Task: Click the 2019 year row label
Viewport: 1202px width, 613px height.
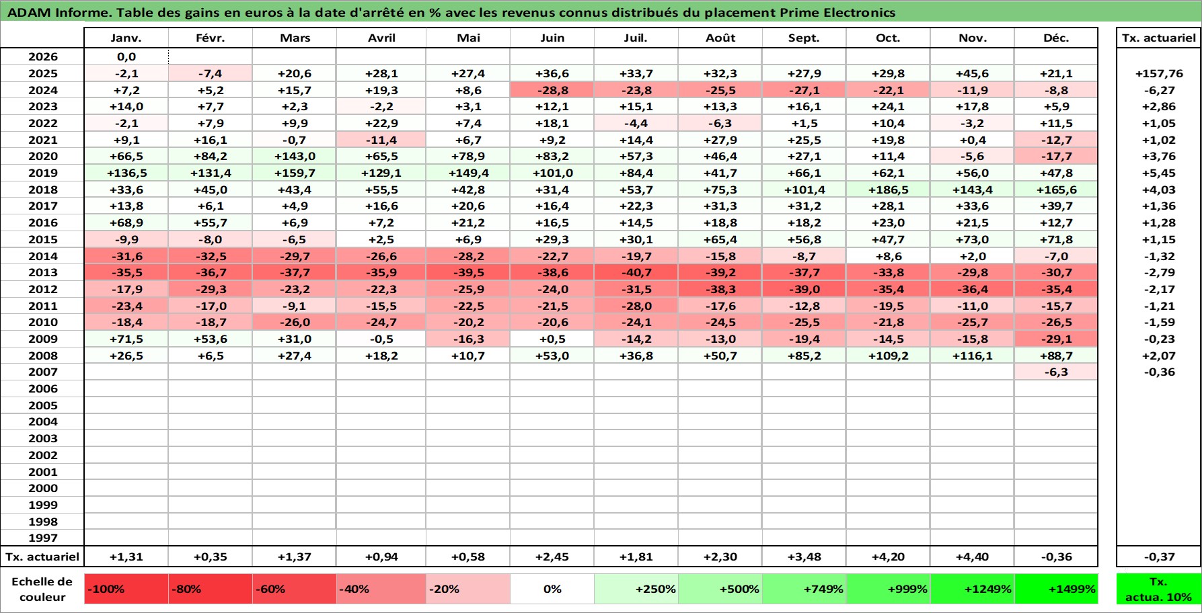Action: [42, 173]
